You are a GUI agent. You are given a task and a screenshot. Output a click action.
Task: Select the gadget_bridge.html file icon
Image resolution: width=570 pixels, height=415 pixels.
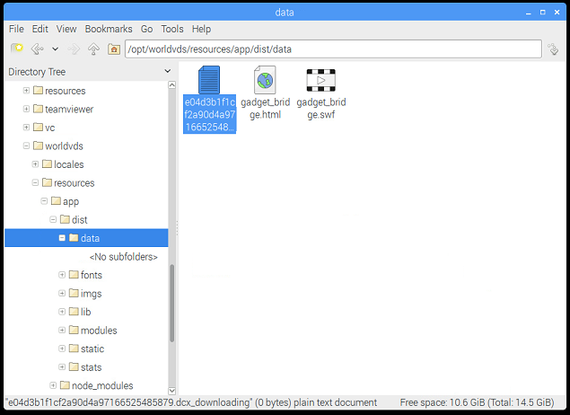(265, 80)
